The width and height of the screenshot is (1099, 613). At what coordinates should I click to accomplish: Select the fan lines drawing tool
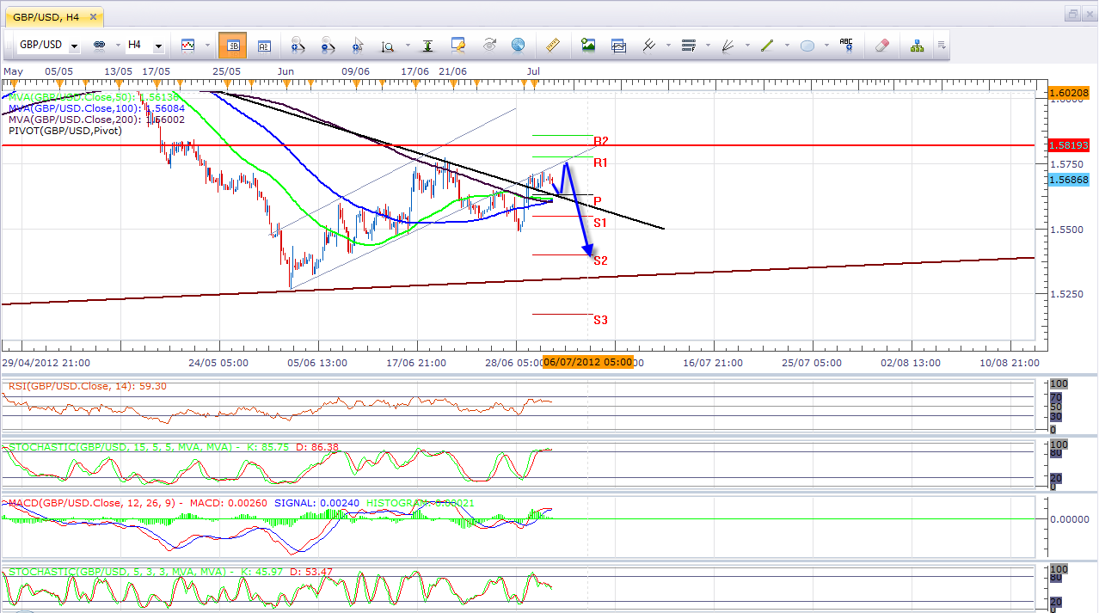pyautogui.click(x=728, y=45)
